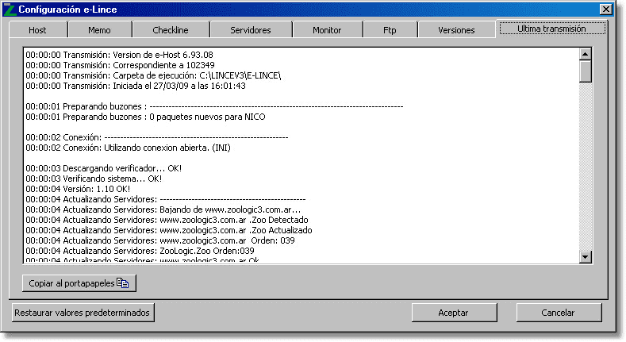The width and height of the screenshot is (626, 342).
Task: Click line 'www.zoologic3.com.ar Orden: 039'
Action: [160, 240]
